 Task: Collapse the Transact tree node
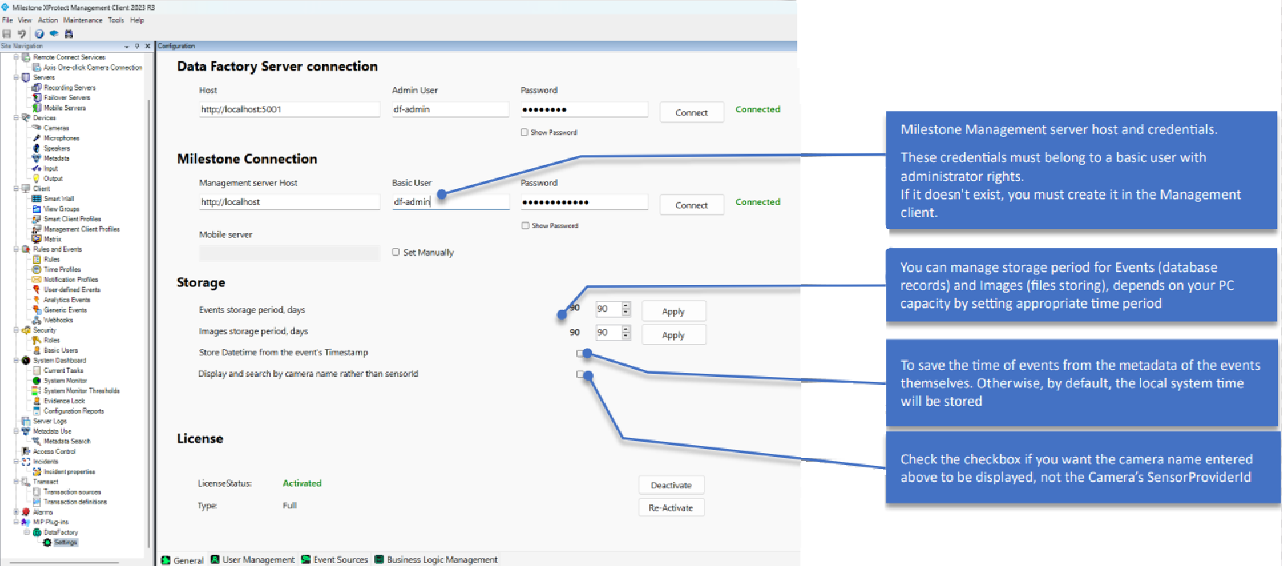pyautogui.click(x=16, y=482)
